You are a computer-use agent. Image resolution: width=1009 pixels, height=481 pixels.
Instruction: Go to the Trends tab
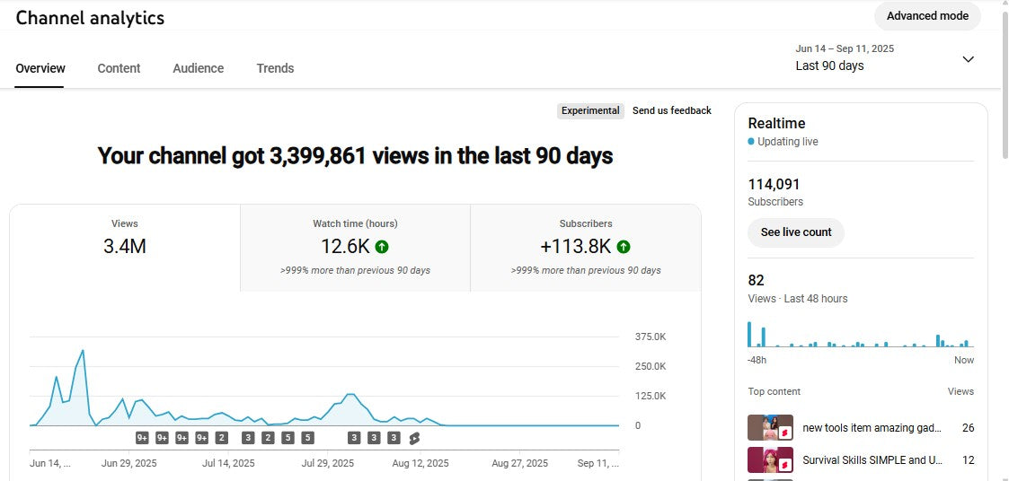click(275, 68)
